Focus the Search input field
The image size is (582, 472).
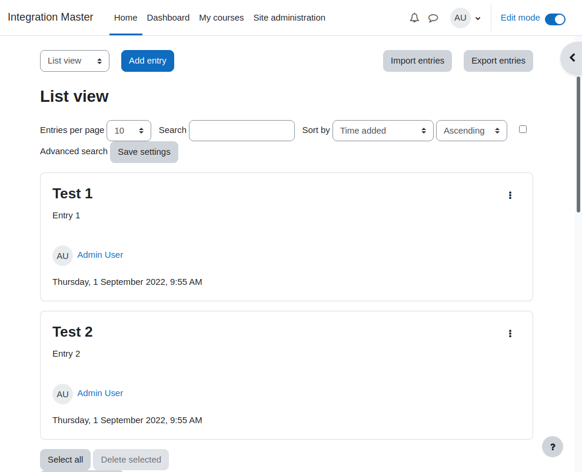pos(242,131)
